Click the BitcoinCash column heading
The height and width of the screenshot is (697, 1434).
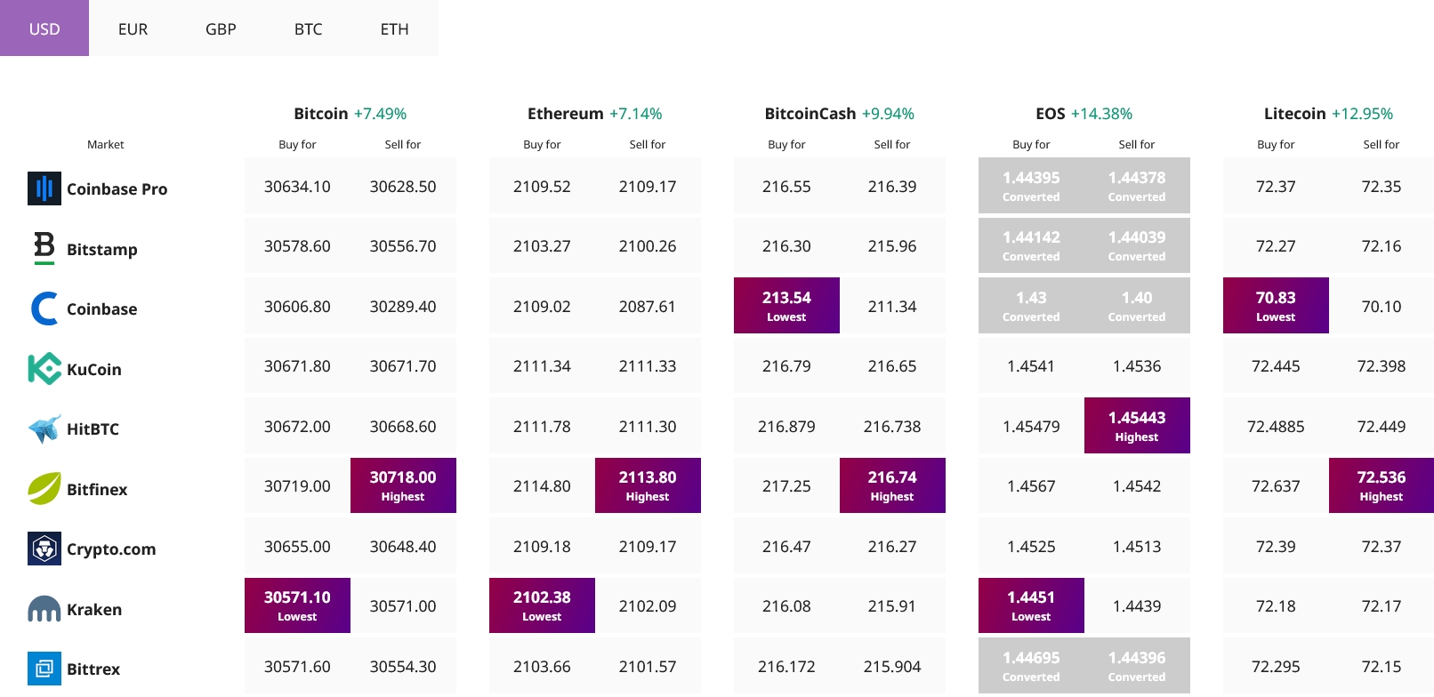pyautogui.click(x=810, y=114)
